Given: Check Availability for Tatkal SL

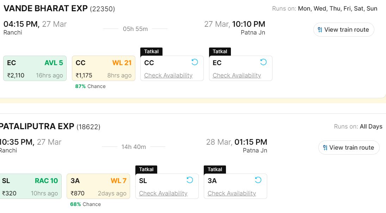Looking at the screenshot, I should click(x=163, y=193).
